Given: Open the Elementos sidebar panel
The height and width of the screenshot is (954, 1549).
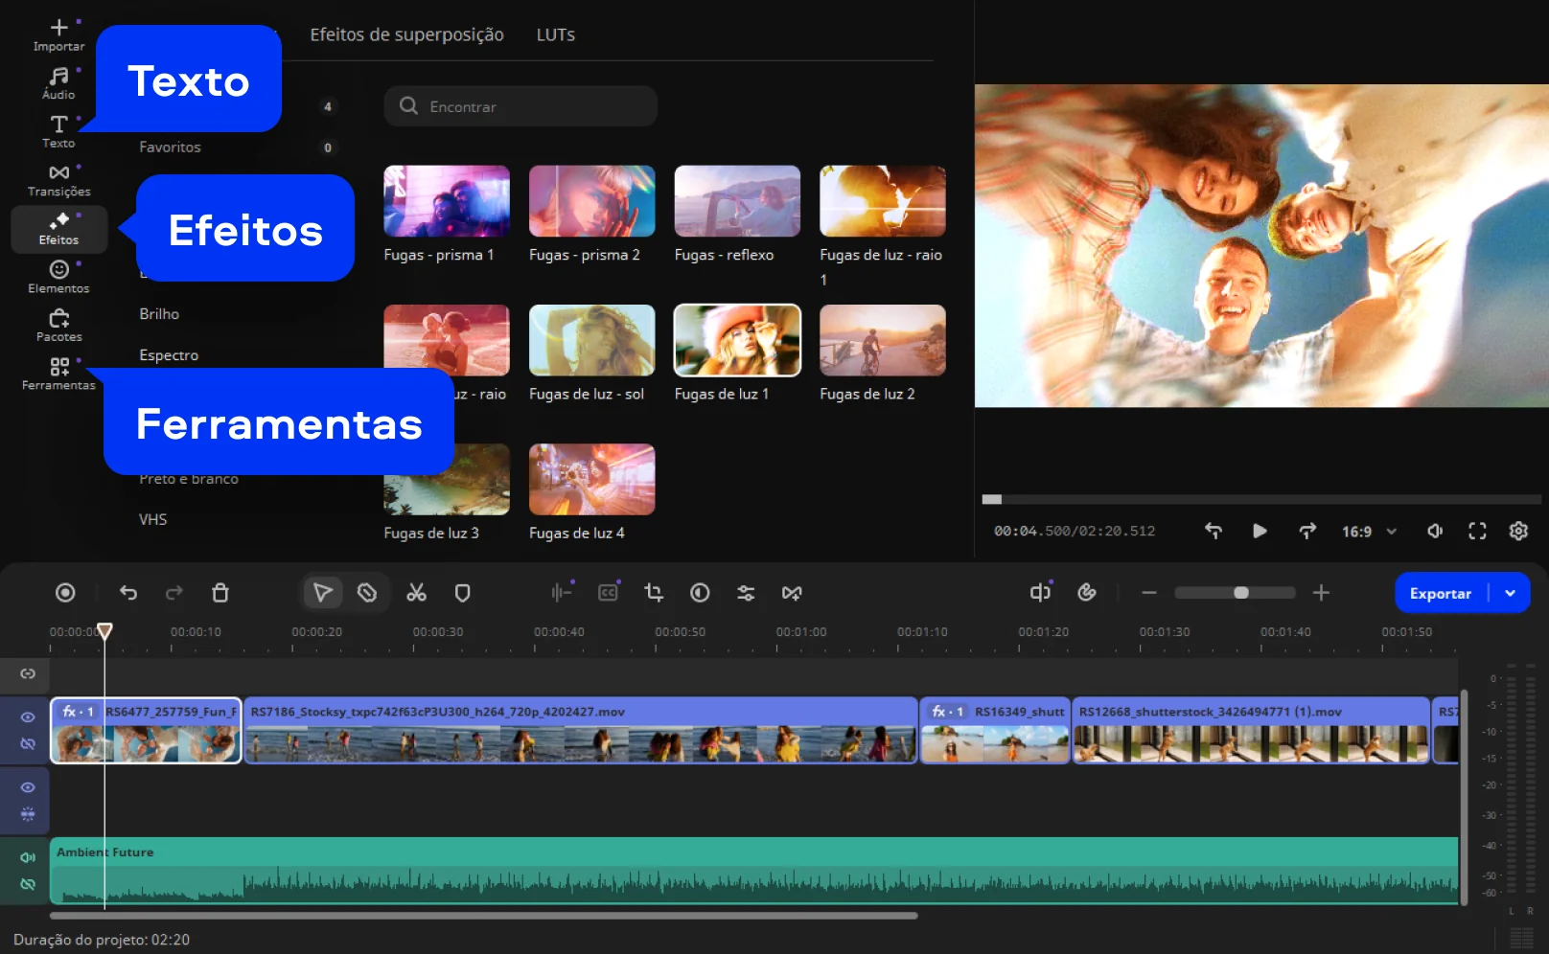Looking at the screenshot, I should (58, 277).
